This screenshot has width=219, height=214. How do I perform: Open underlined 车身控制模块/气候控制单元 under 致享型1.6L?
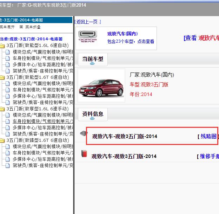point(43,121)
